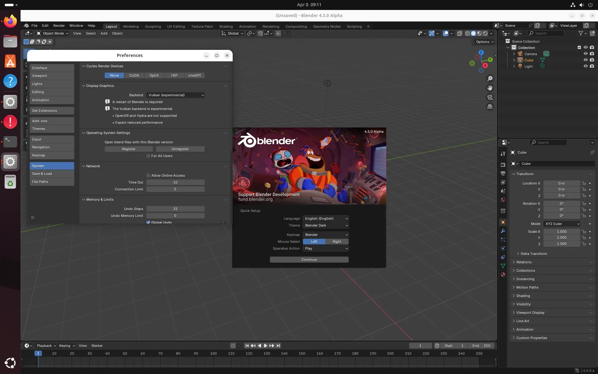Viewport: 598px width, 374px height.
Task: Click the zoom viewport magnifier icon
Action: pos(490,79)
